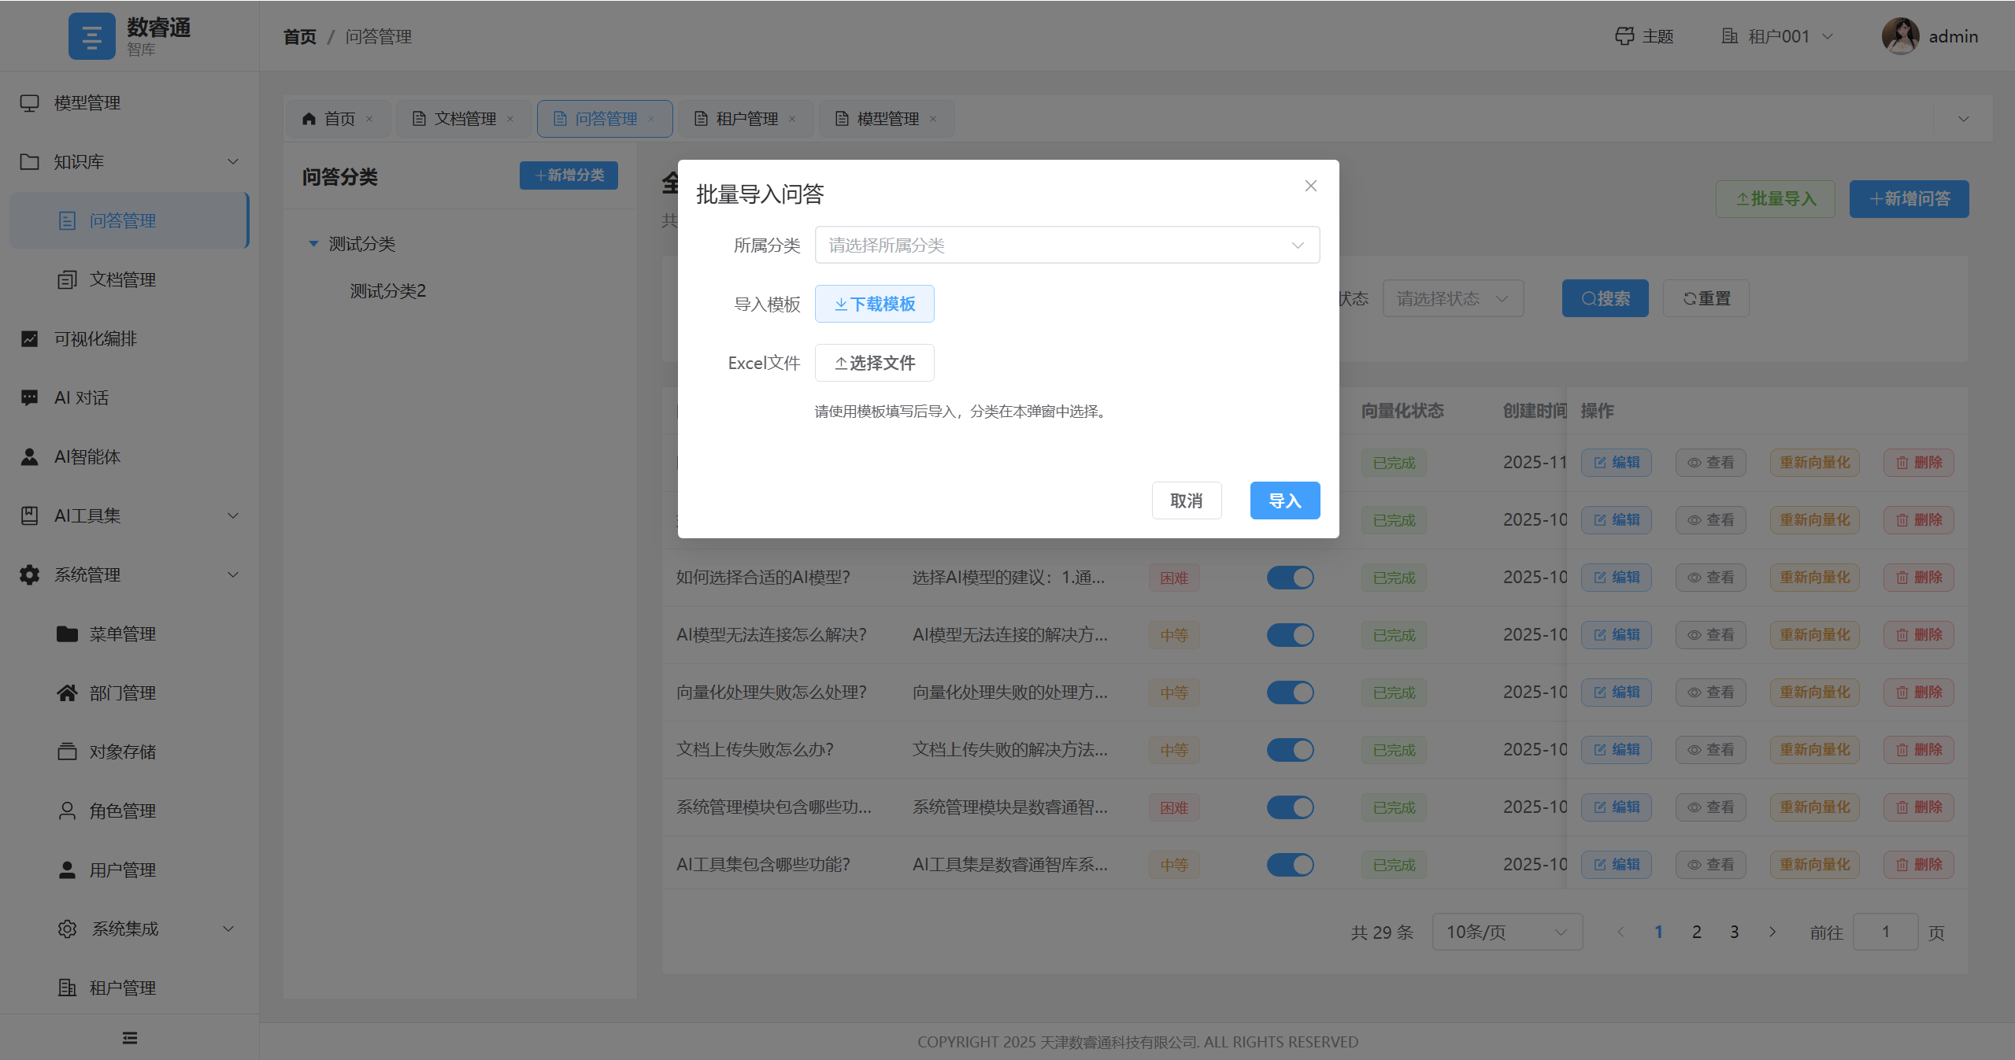Expand the AI工具集 sidebar menu
Viewport: 2015px width, 1060px height.
(x=129, y=516)
